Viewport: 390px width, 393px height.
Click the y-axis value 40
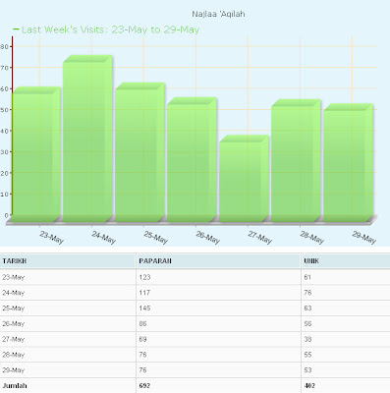5,131
